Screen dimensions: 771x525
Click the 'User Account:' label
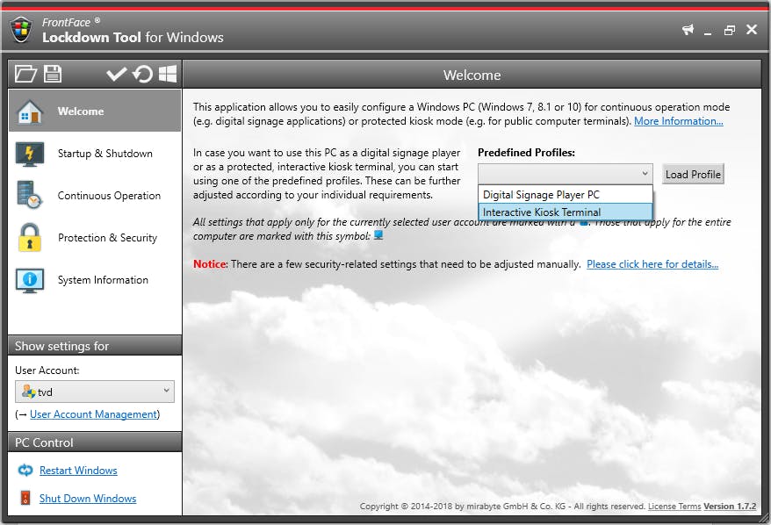[47, 370]
